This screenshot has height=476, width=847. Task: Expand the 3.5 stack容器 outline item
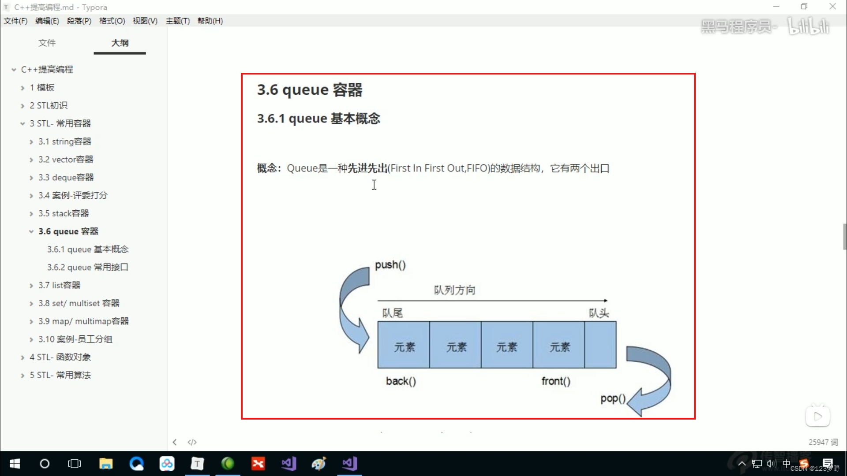click(x=30, y=213)
